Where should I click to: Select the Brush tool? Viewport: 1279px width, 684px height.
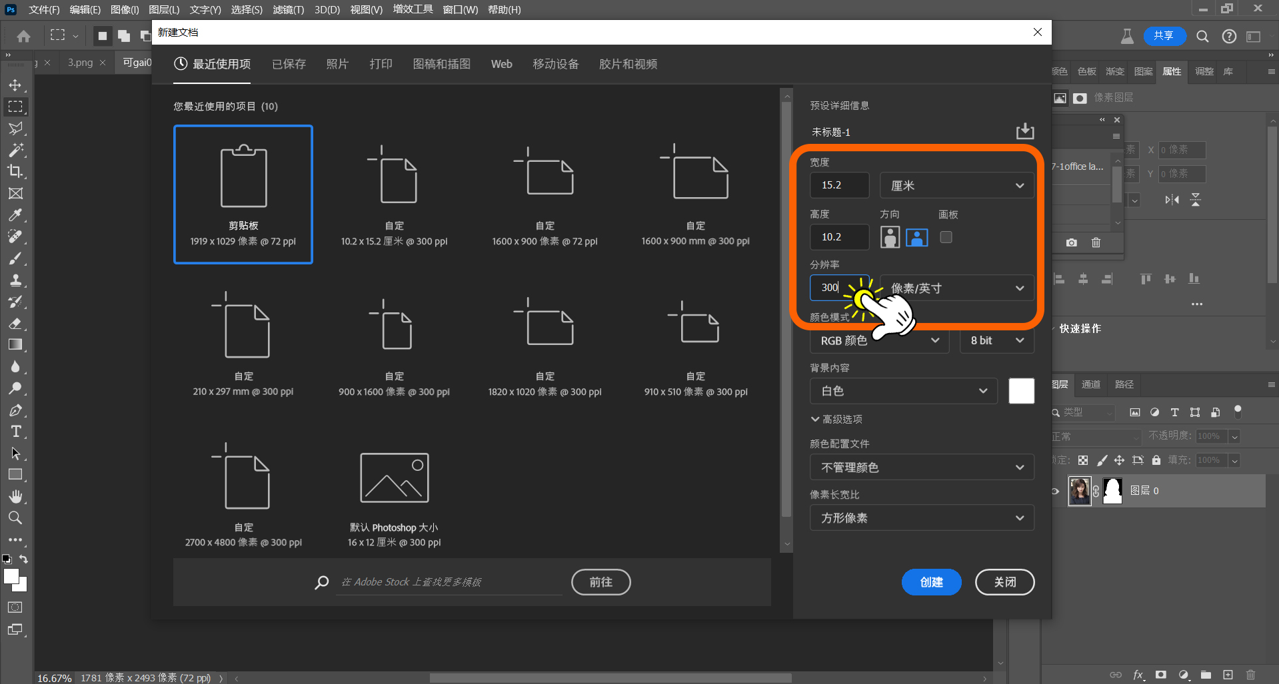tap(15, 258)
